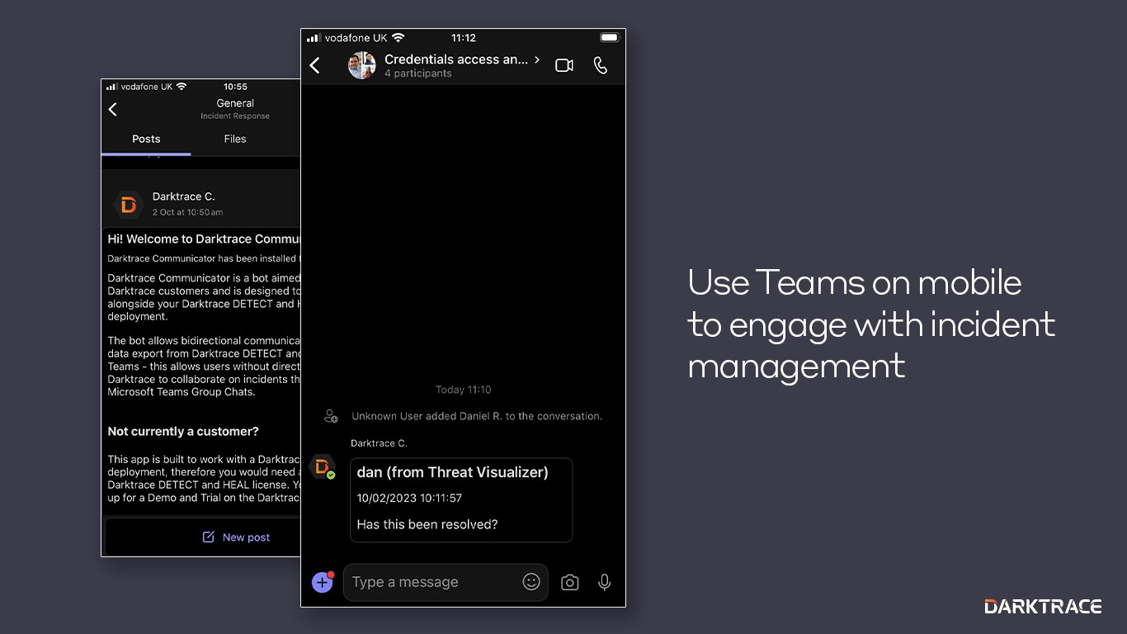Tap the Incident Response subtitle
Screen dimensions: 1127x634
[x=235, y=116]
